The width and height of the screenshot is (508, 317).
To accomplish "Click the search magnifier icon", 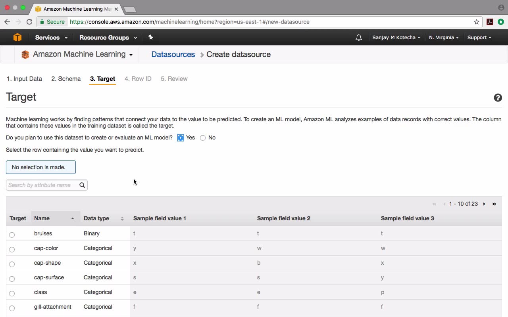I will 82,185.
